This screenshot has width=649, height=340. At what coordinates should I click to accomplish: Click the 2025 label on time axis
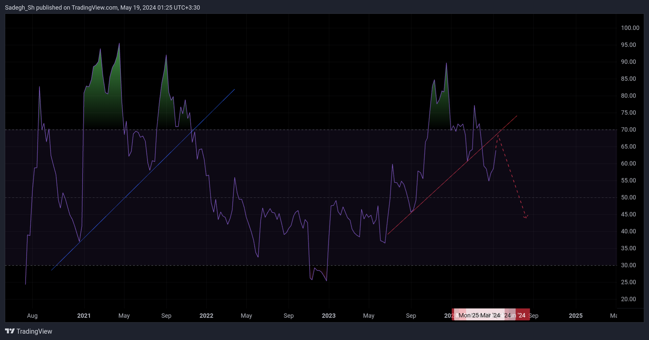click(x=576, y=316)
